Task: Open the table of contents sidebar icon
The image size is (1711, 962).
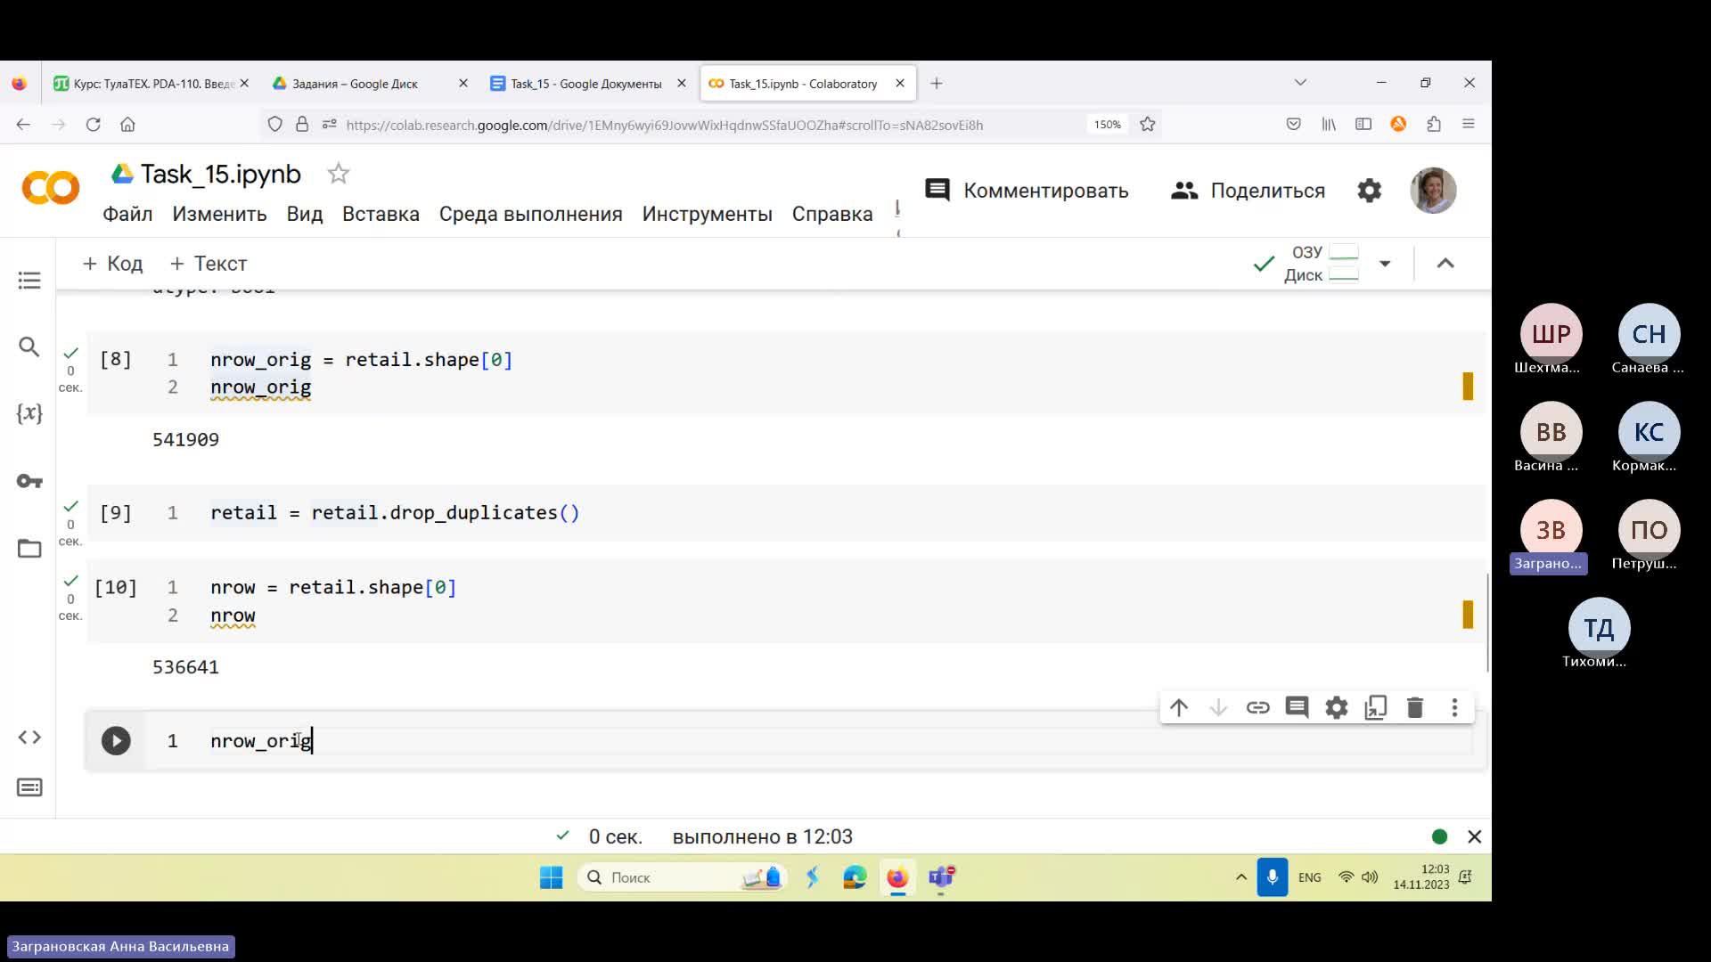Action: click(29, 281)
